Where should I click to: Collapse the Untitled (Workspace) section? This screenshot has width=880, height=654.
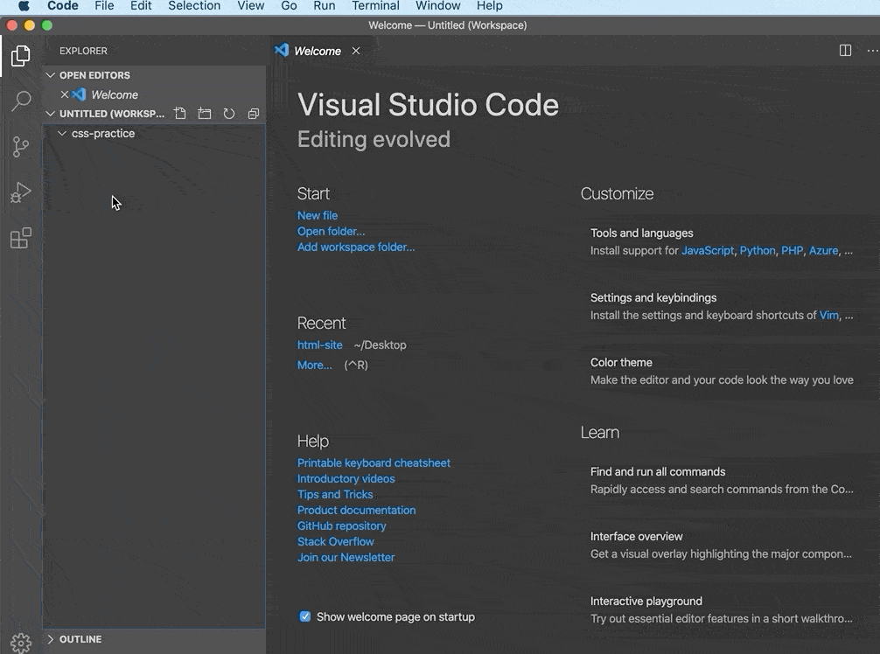[51, 114]
